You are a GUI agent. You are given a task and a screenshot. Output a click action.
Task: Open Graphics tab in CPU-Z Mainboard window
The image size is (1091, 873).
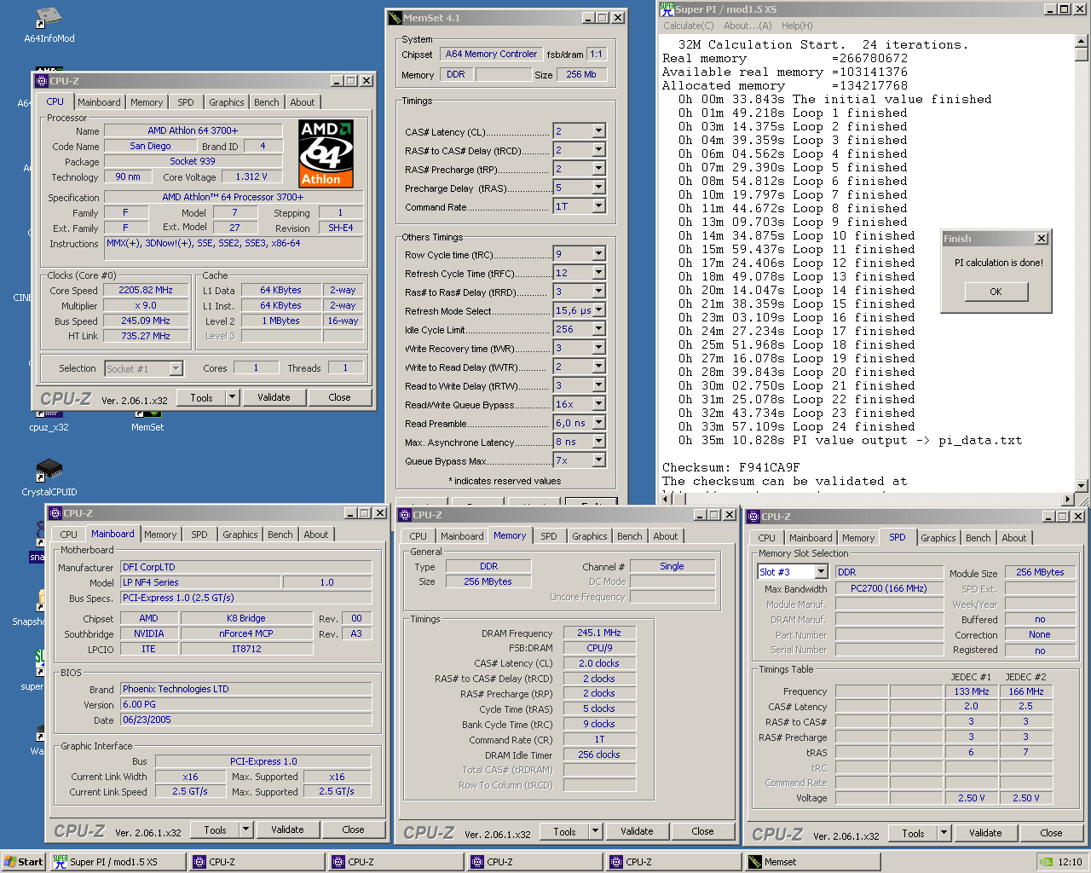240,535
